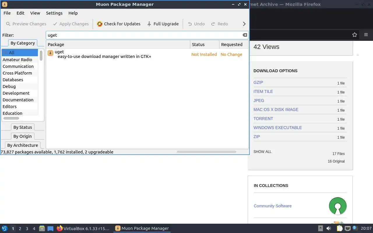Switch to the By Architecture tab

tap(23, 145)
